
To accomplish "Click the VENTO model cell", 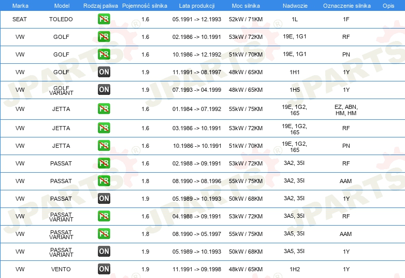I will tap(61, 269).
